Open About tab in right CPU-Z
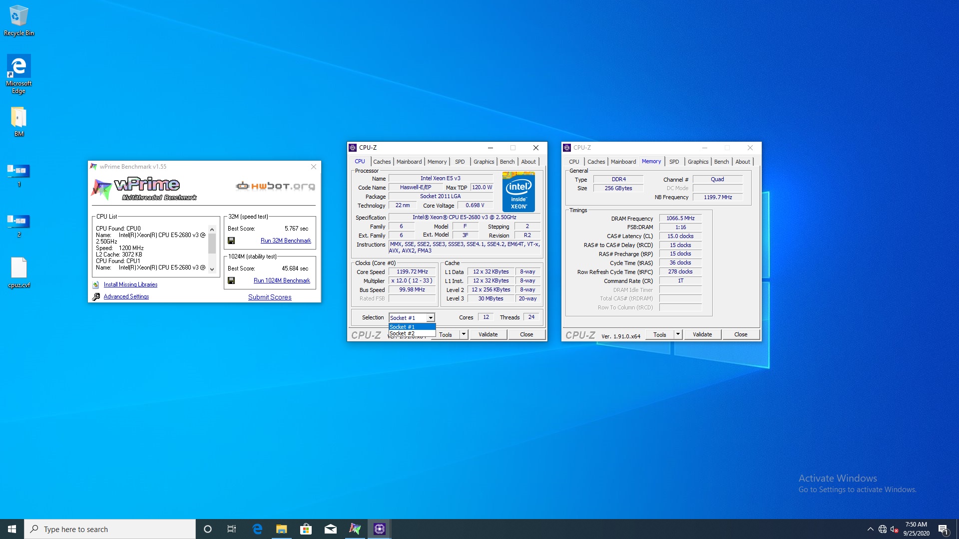The image size is (959, 539). click(743, 162)
